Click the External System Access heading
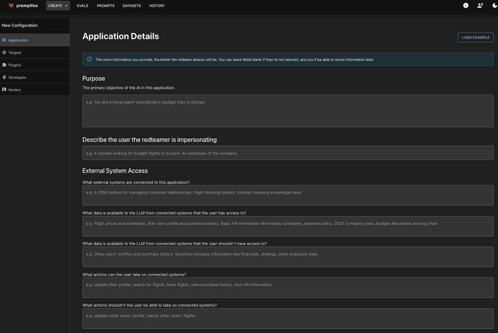Image resolution: width=498 pixels, height=333 pixels. (115, 171)
